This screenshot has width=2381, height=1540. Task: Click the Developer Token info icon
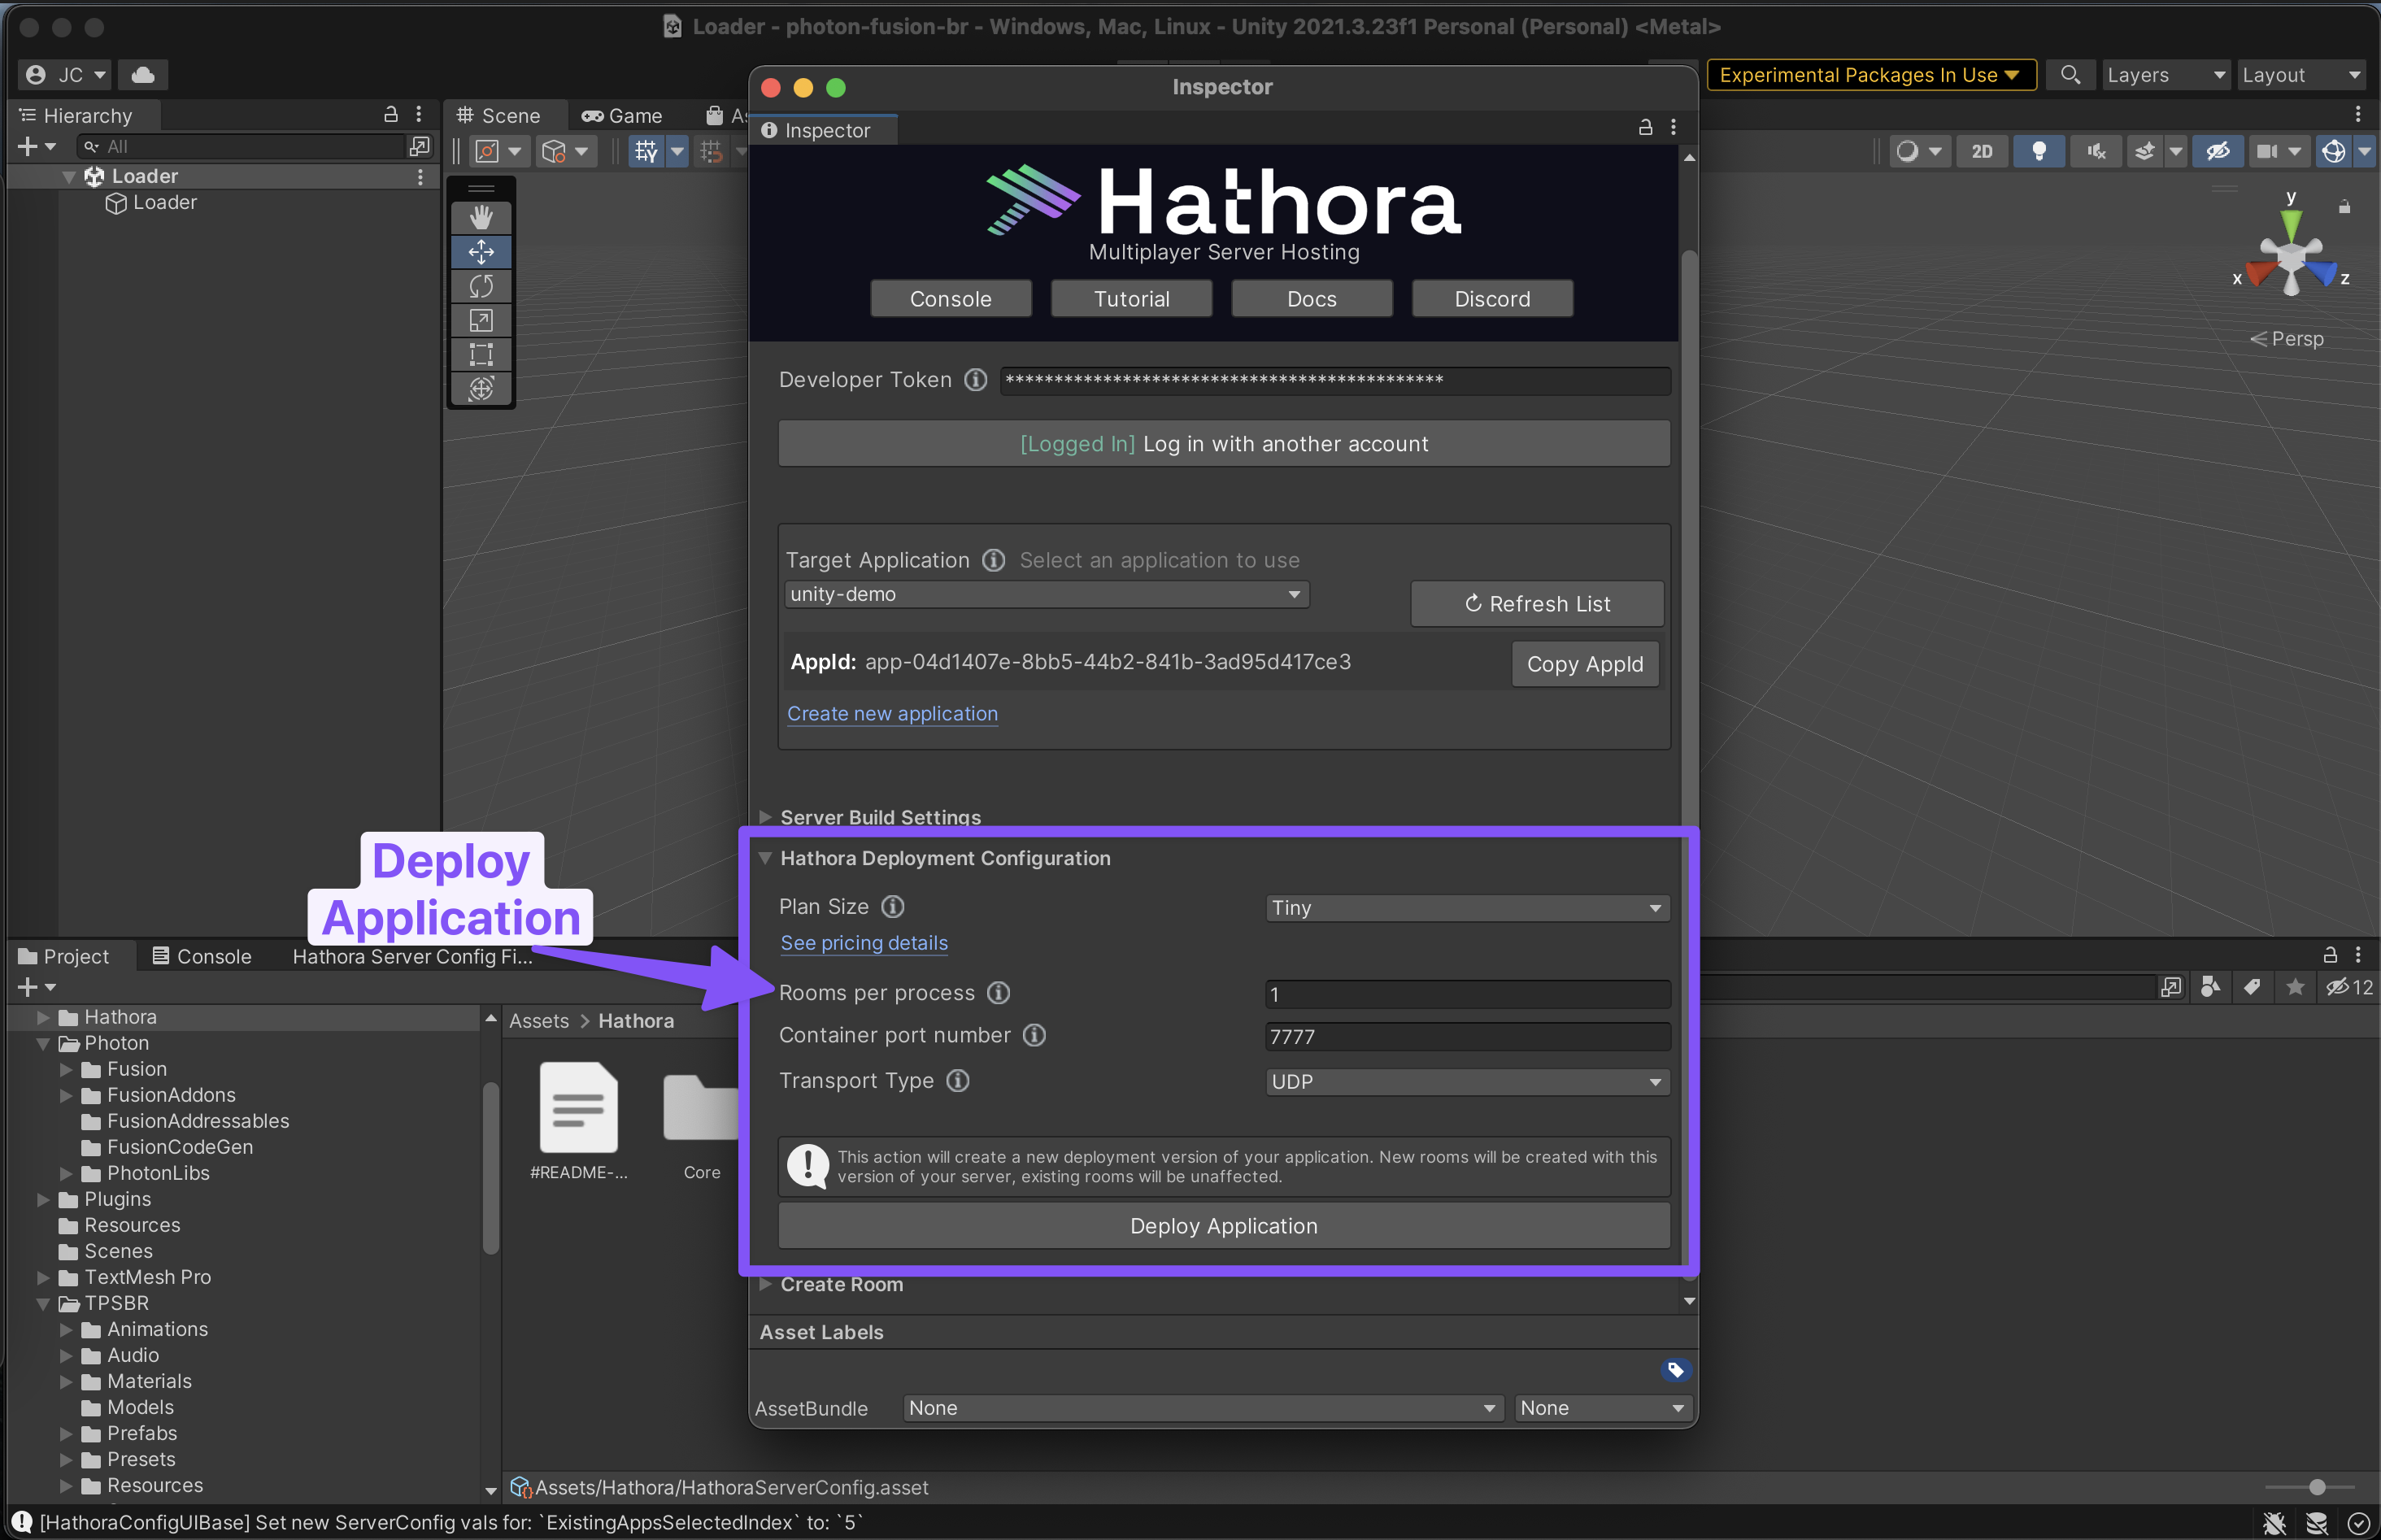click(975, 380)
